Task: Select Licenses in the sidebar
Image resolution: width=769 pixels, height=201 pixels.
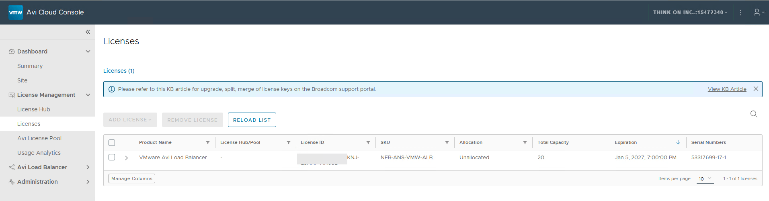Action: [x=29, y=124]
